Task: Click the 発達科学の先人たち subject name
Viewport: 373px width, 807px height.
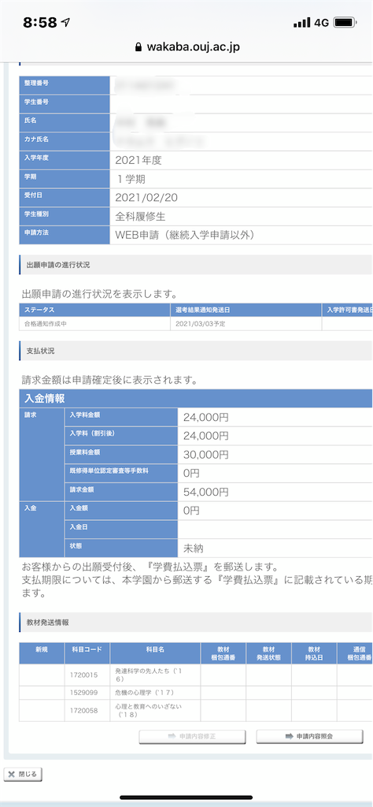Action: click(x=150, y=675)
